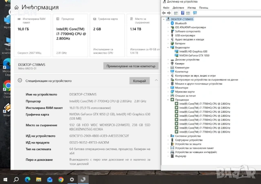Image resolution: width=261 pixels, height=184 pixels.
Task: Select Опашки за печат category
Action: click(185, 96)
